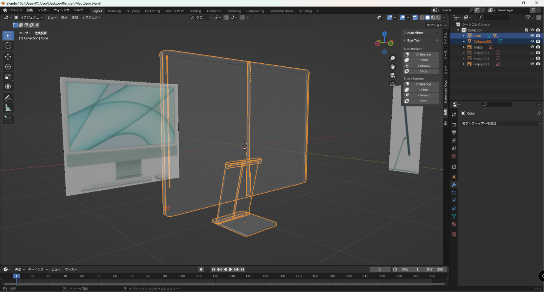The width and height of the screenshot is (544, 292).
Task: Open the object mode dropdown
Action: pos(30,17)
